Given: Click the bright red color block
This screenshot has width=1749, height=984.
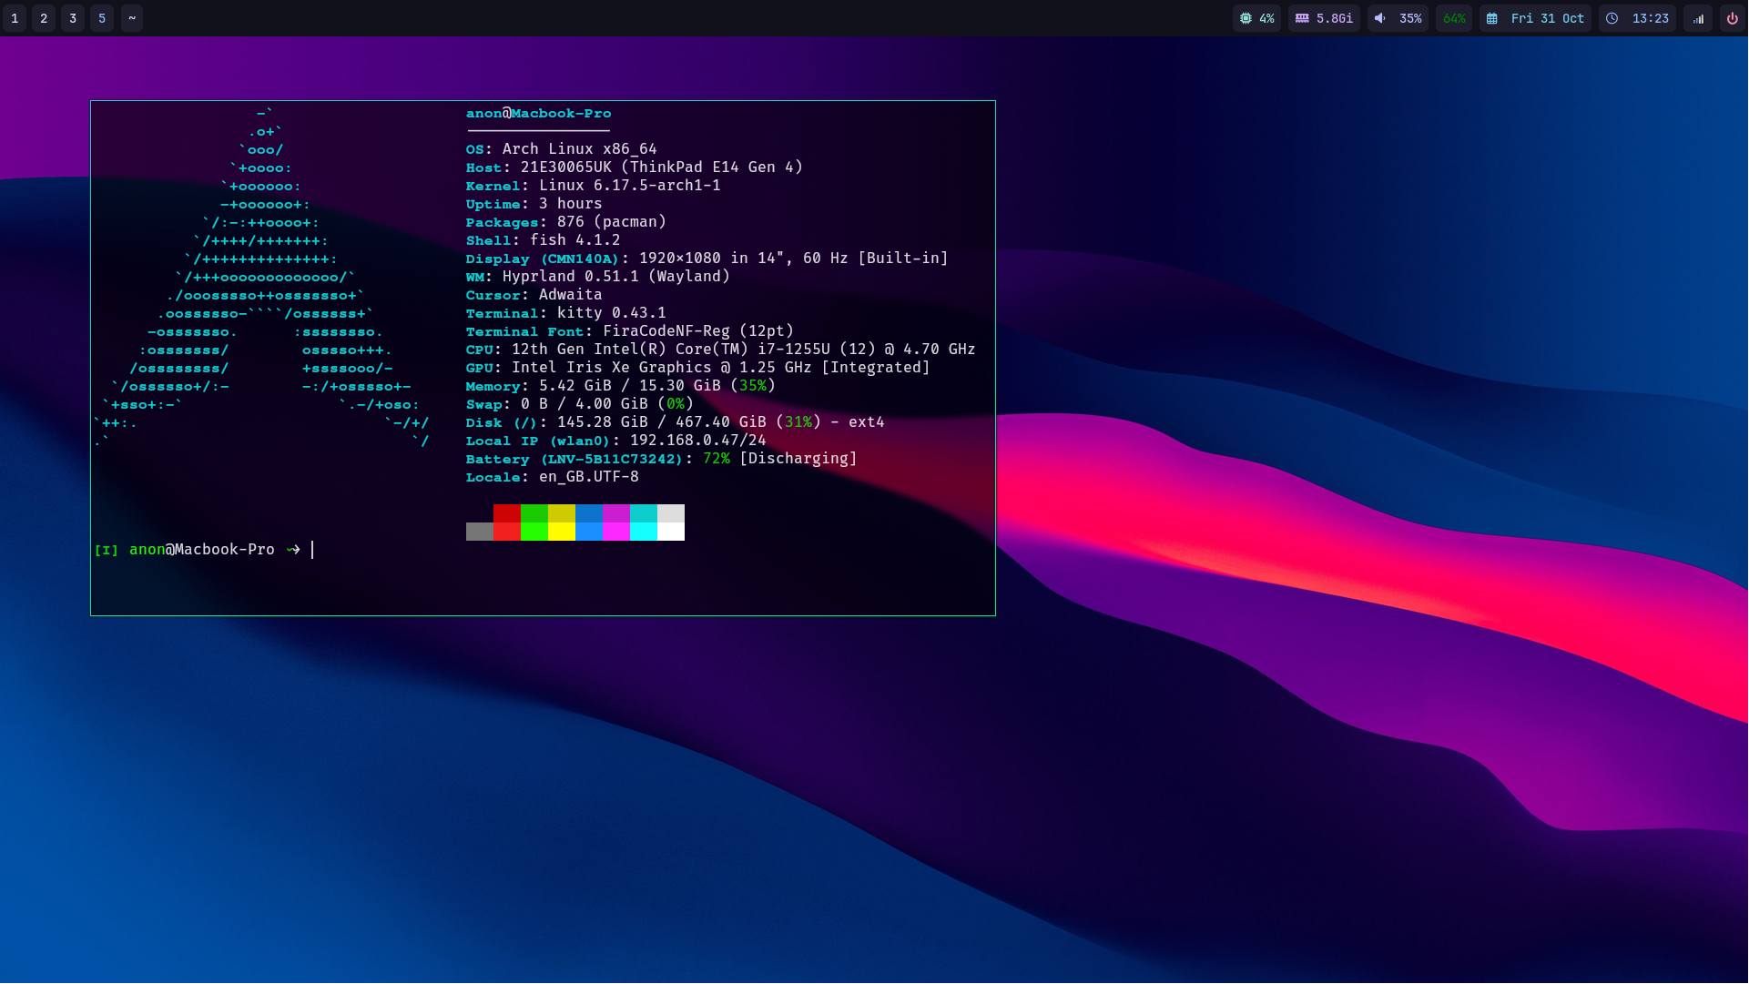Looking at the screenshot, I should [507, 532].
